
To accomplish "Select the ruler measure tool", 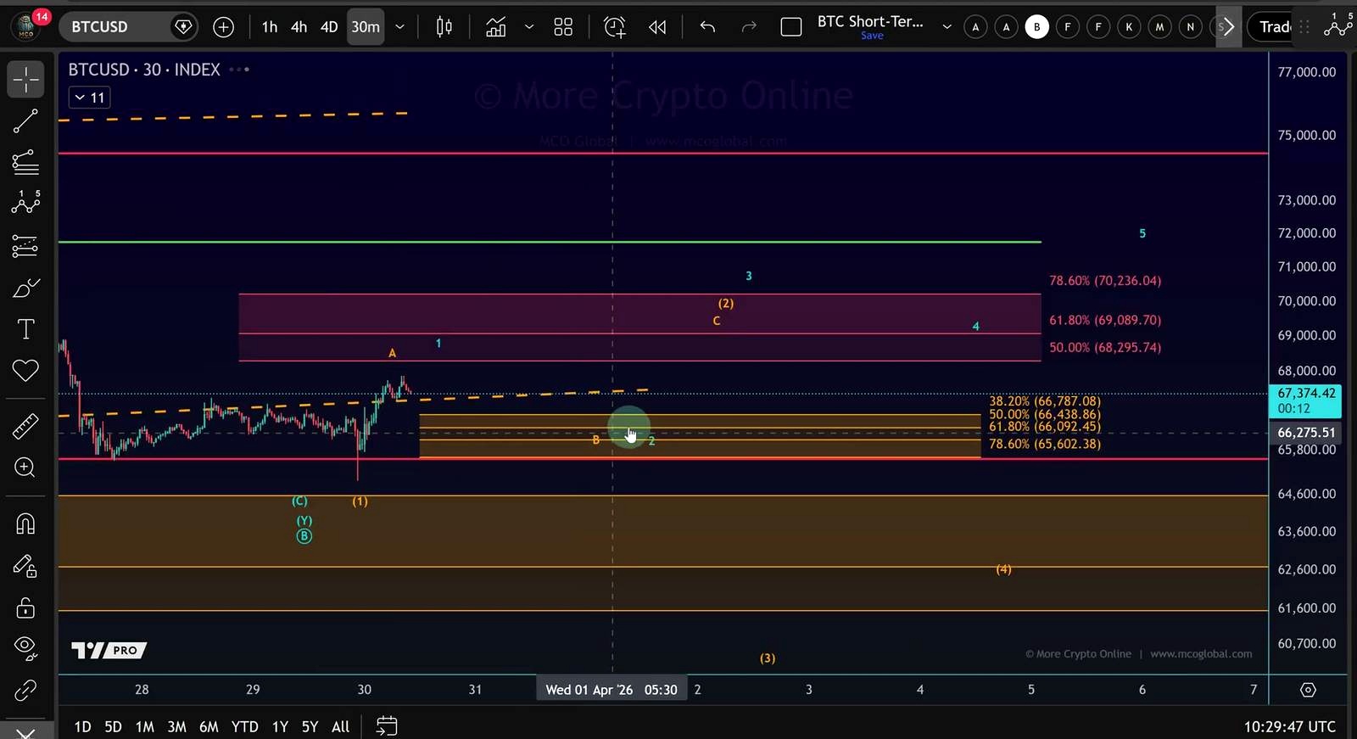I will point(25,425).
